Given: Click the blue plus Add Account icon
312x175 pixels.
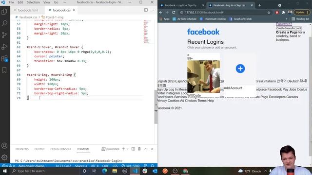Looking at the screenshot, I should (x=240, y=69).
